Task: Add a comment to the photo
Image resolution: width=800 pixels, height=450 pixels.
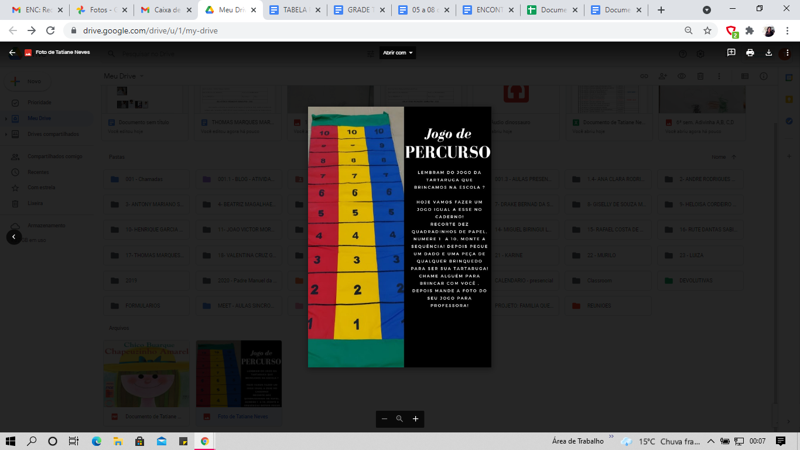Action: click(731, 53)
